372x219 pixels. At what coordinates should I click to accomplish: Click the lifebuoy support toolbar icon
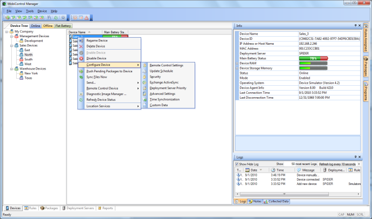75,18
